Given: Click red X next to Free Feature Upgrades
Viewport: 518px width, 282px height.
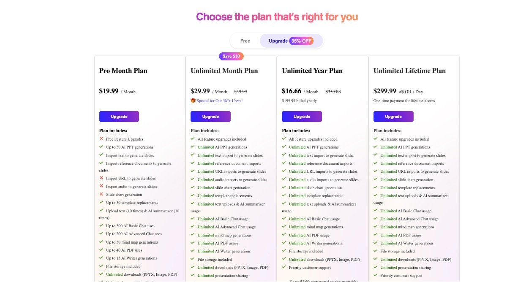Looking at the screenshot, I should tap(101, 138).
